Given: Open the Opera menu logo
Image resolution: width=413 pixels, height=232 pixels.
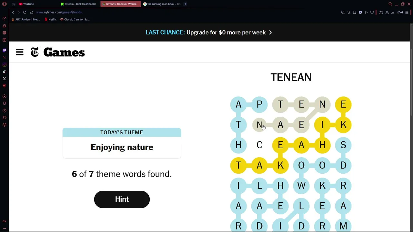Looking at the screenshot, I should (x=4, y=4).
